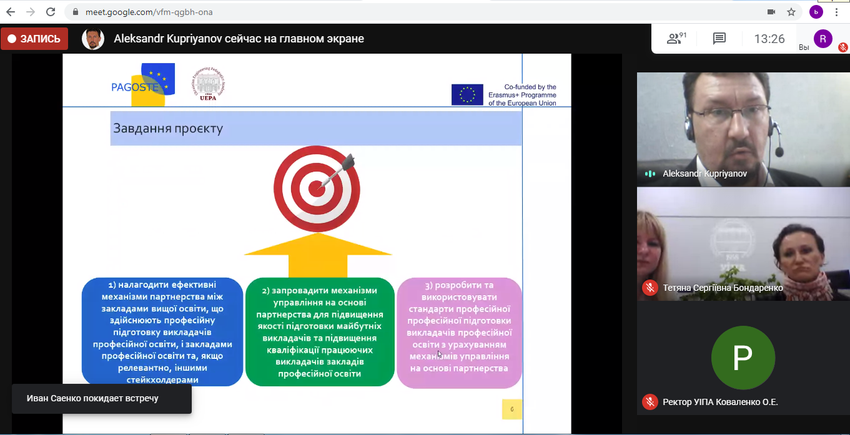Click yellow slide number 6 box

512,409
